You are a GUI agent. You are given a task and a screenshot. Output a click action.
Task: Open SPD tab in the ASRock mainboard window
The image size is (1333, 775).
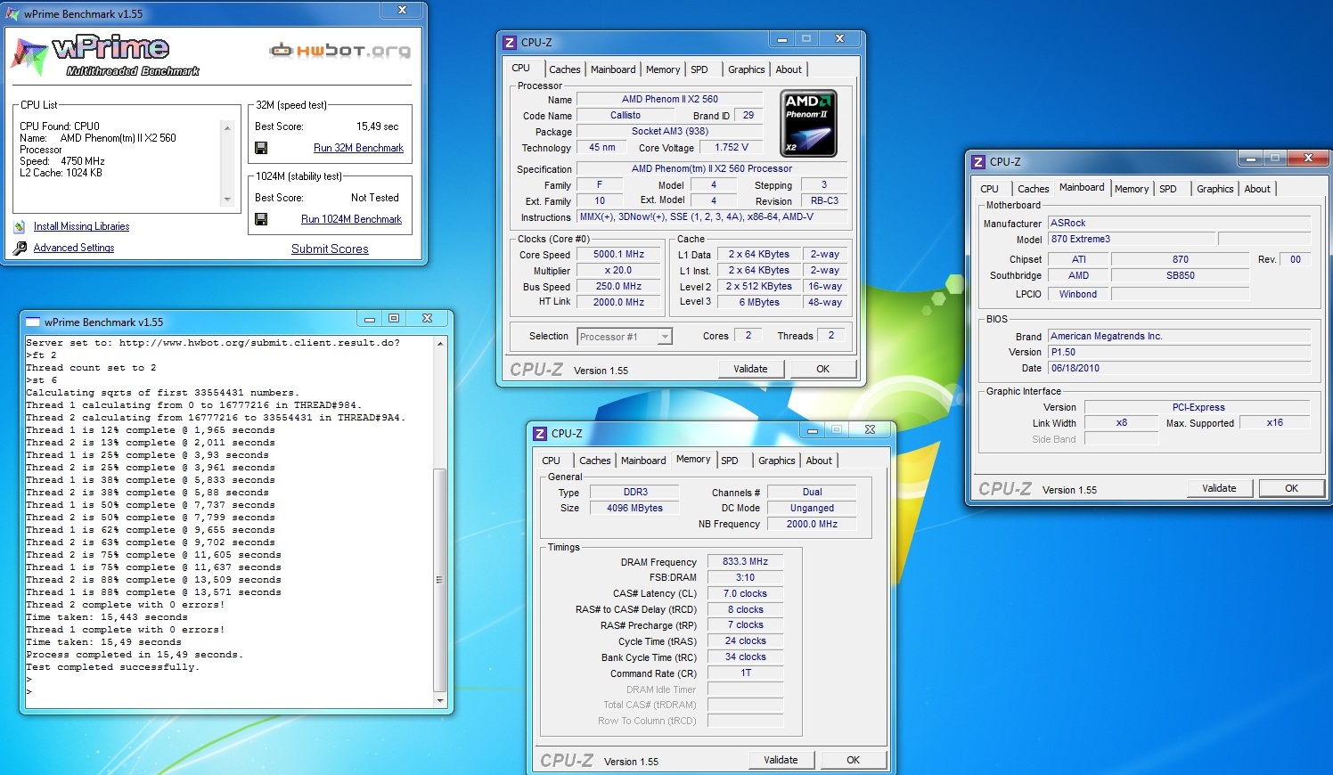pyautogui.click(x=1167, y=189)
